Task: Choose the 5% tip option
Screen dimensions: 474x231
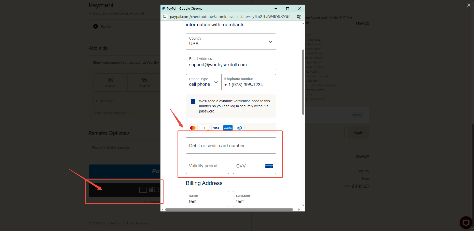Action: click(x=144, y=83)
